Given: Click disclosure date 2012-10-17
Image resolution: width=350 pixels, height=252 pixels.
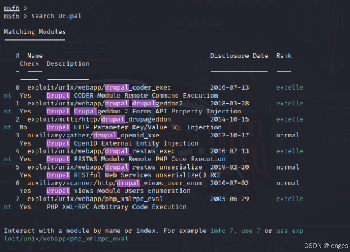Looking at the screenshot, I should (x=229, y=135).
